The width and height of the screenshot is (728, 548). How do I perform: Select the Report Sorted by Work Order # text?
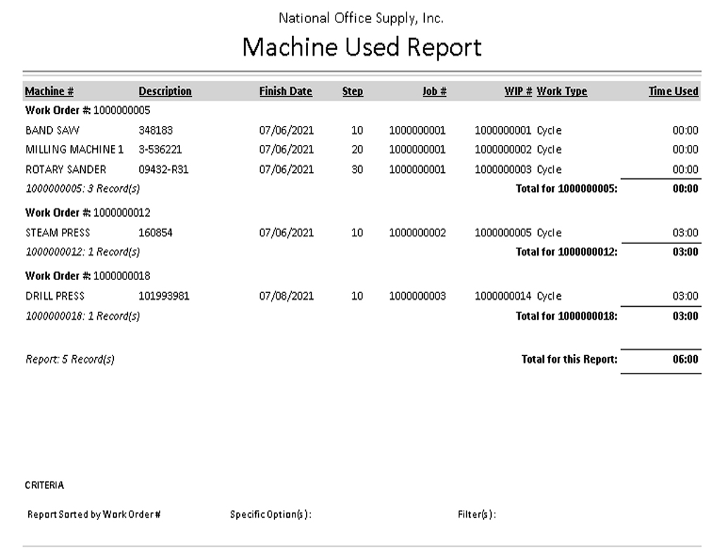coord(94,514)
